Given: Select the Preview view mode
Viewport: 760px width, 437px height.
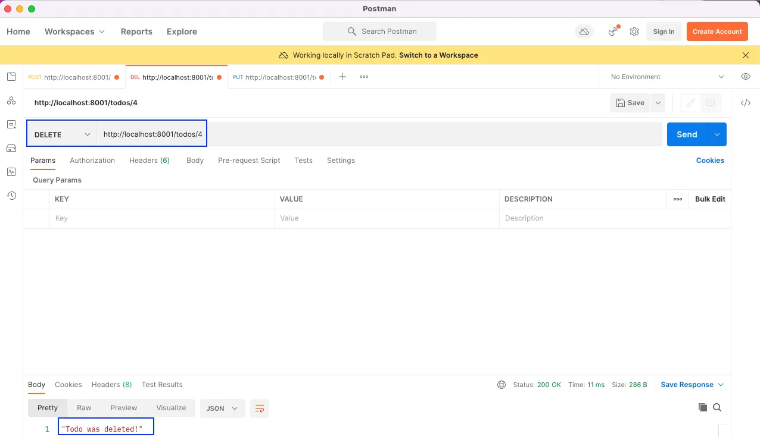Looking at the screenshot, I should click(124, 408).
